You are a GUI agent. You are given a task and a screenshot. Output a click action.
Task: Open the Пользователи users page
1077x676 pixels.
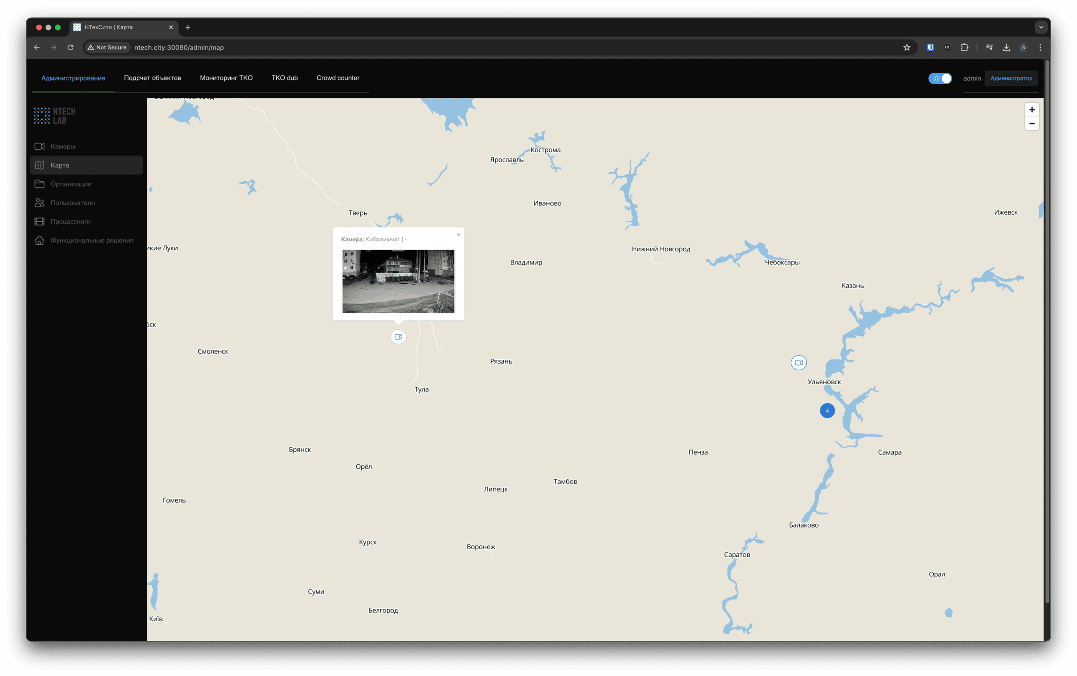pos(72,203)
